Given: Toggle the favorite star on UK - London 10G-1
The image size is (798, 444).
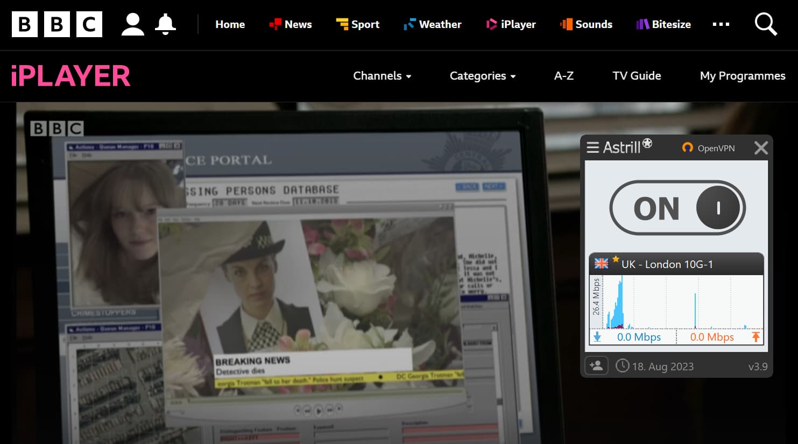Looking at the screenshot, I should pyautogui.click(x=615, y=259).
